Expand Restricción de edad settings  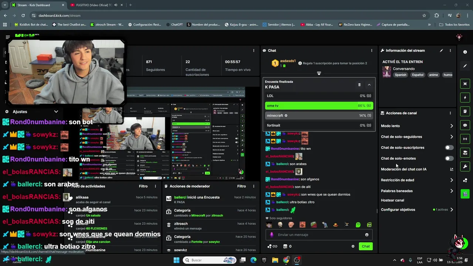pyautogui.click(x=452, y=180)
